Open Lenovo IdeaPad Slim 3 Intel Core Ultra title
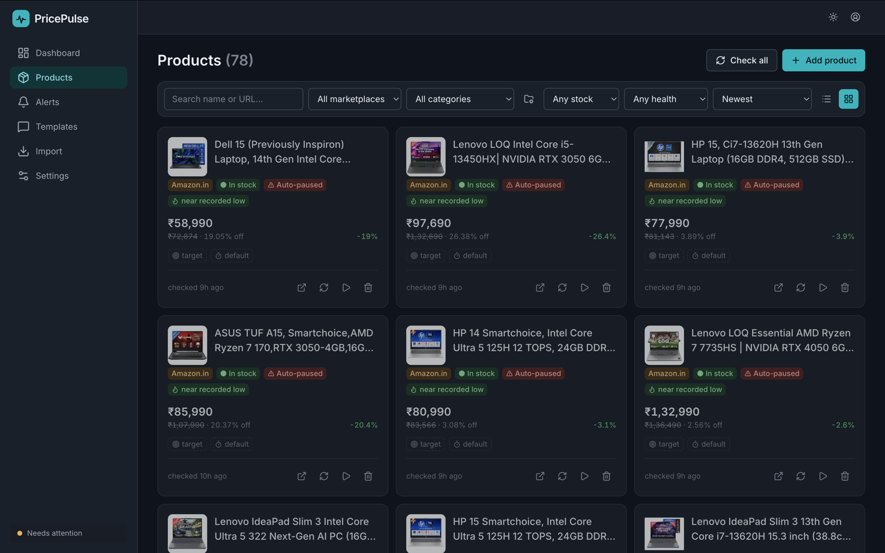 (295, 529)
